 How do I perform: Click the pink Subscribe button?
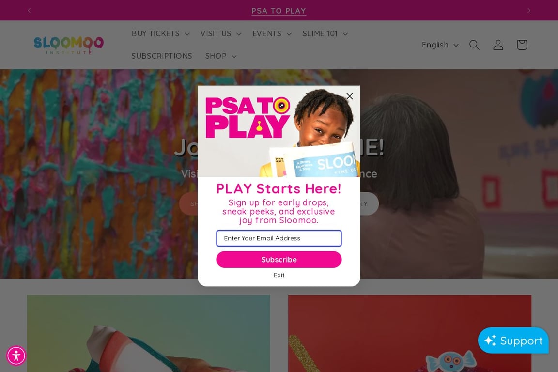coord(279,260)
